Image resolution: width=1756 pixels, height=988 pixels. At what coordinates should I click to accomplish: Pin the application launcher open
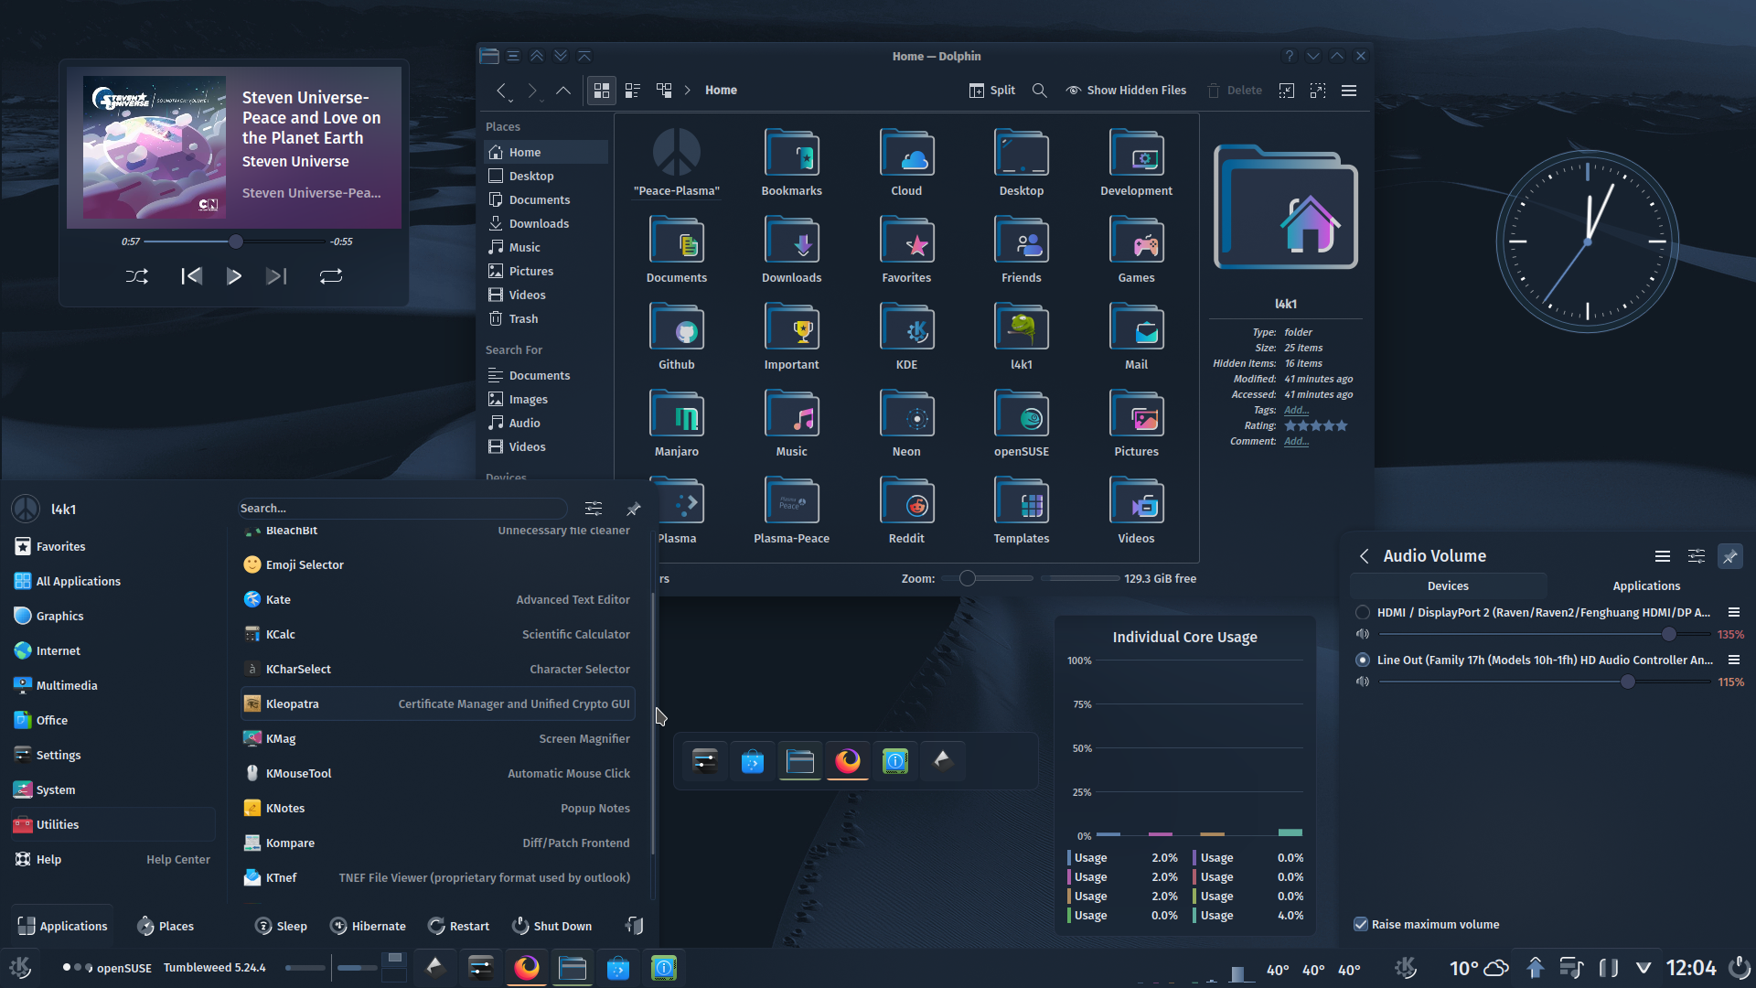[633, 509]
